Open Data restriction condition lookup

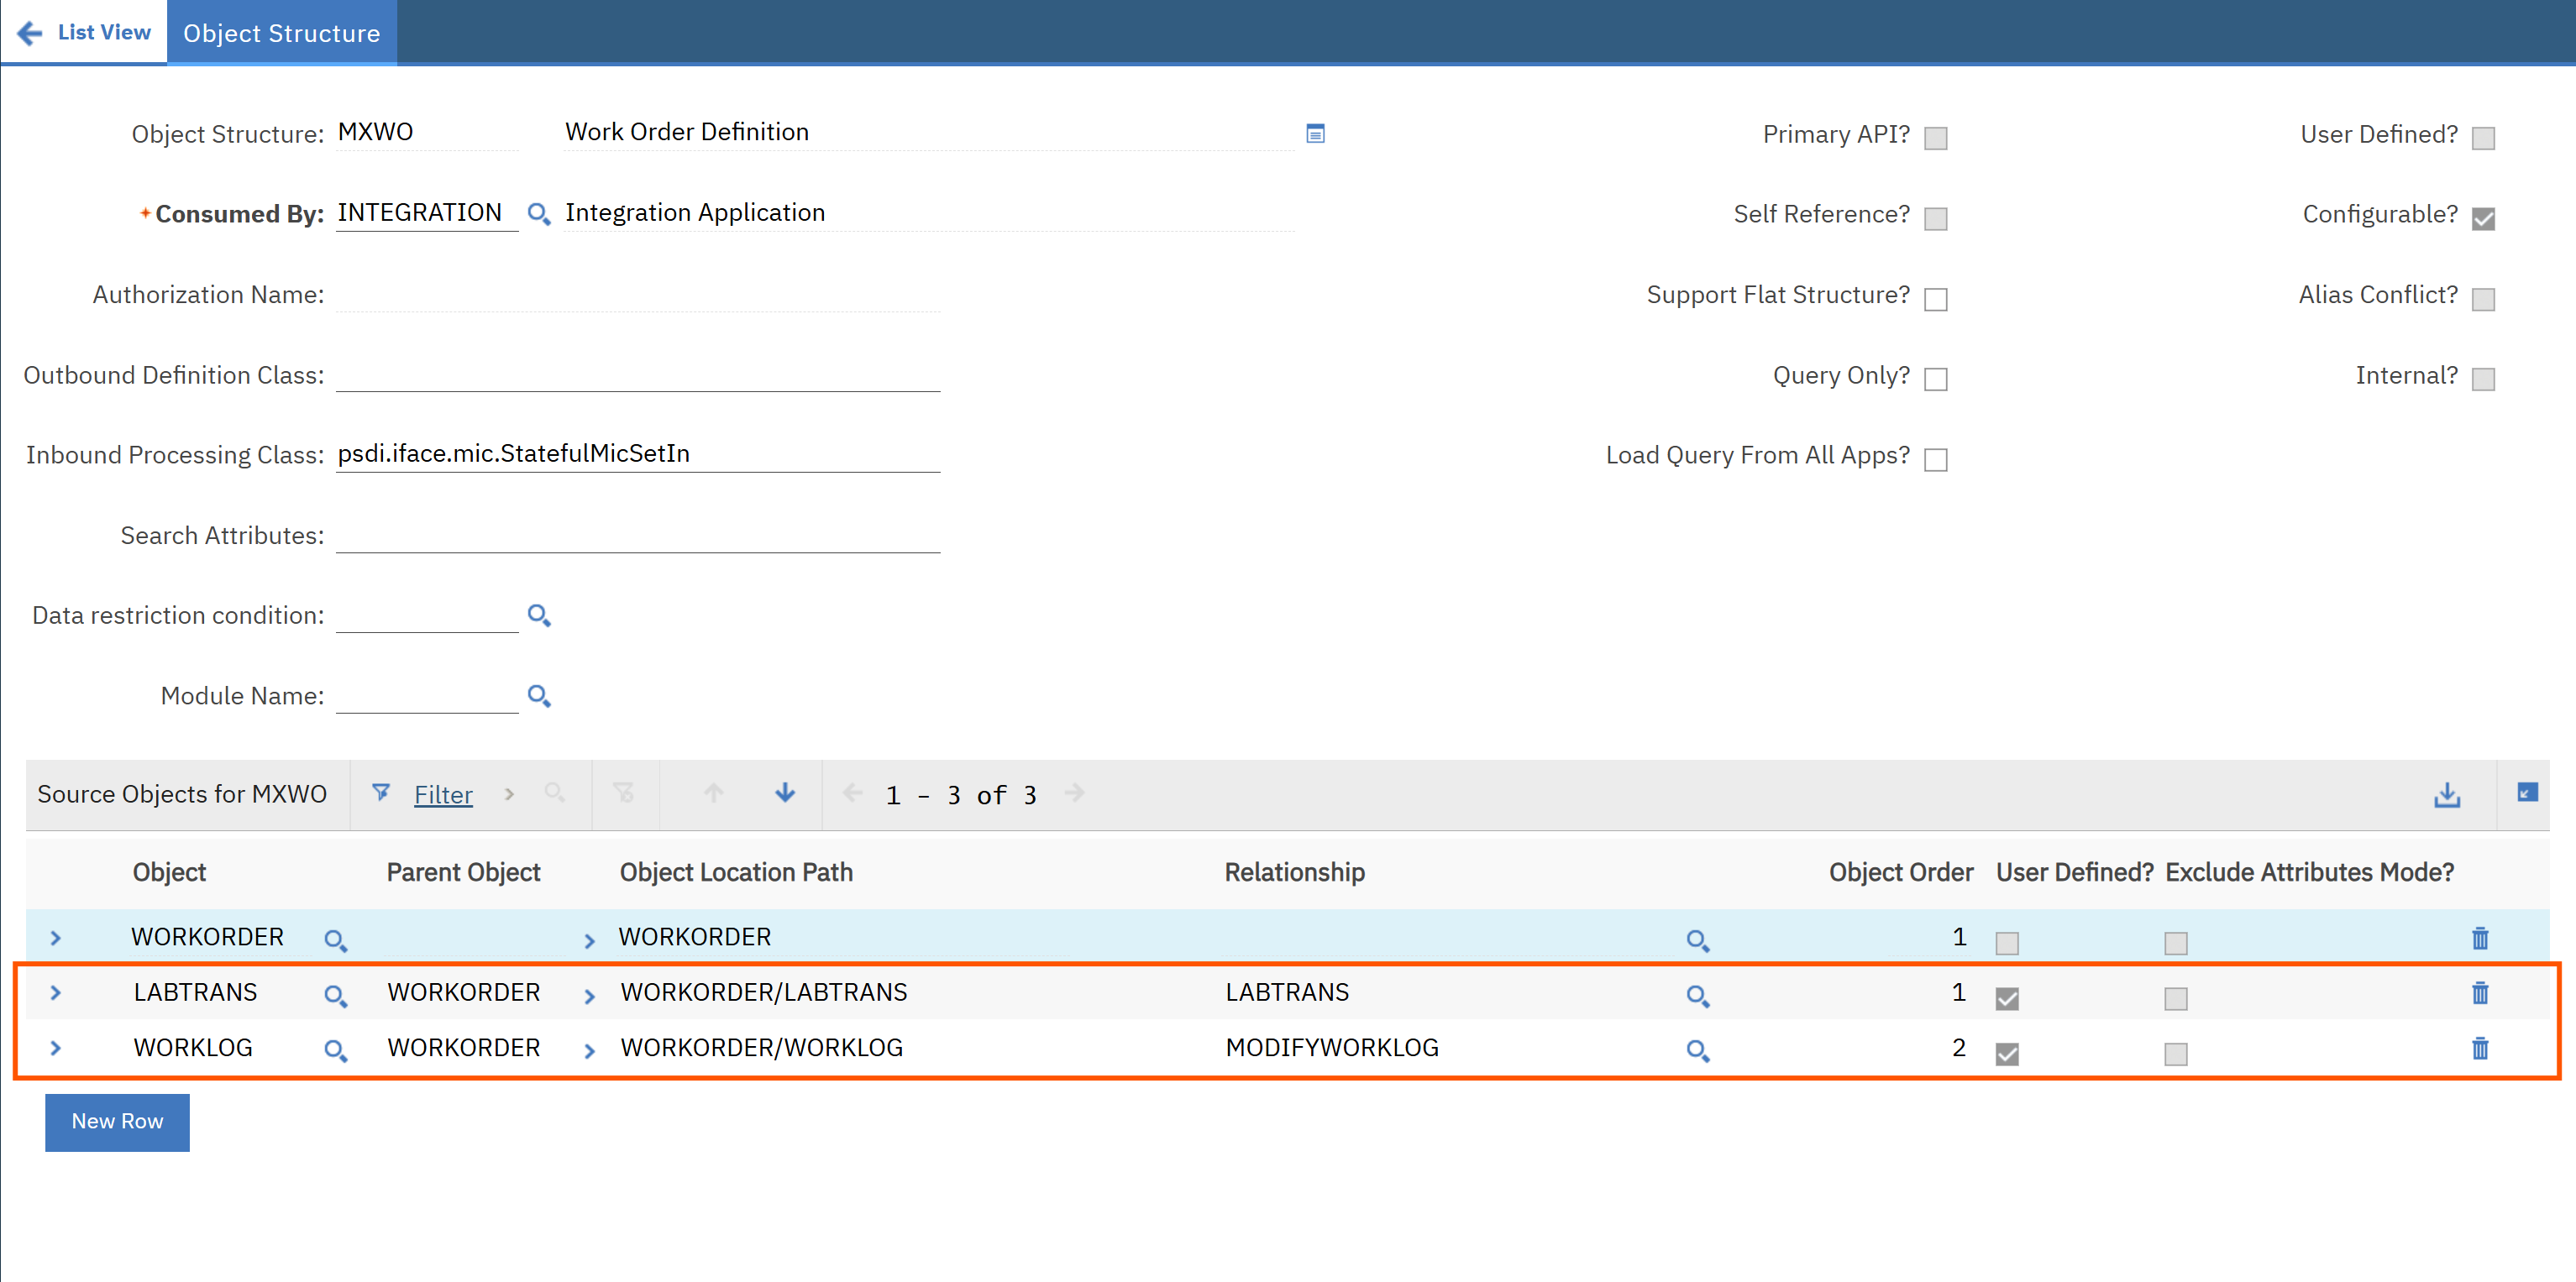(538, 615)
